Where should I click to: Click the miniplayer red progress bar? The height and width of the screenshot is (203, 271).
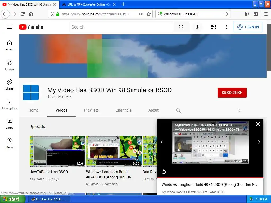pyautogui.click(x=210, y=177)
